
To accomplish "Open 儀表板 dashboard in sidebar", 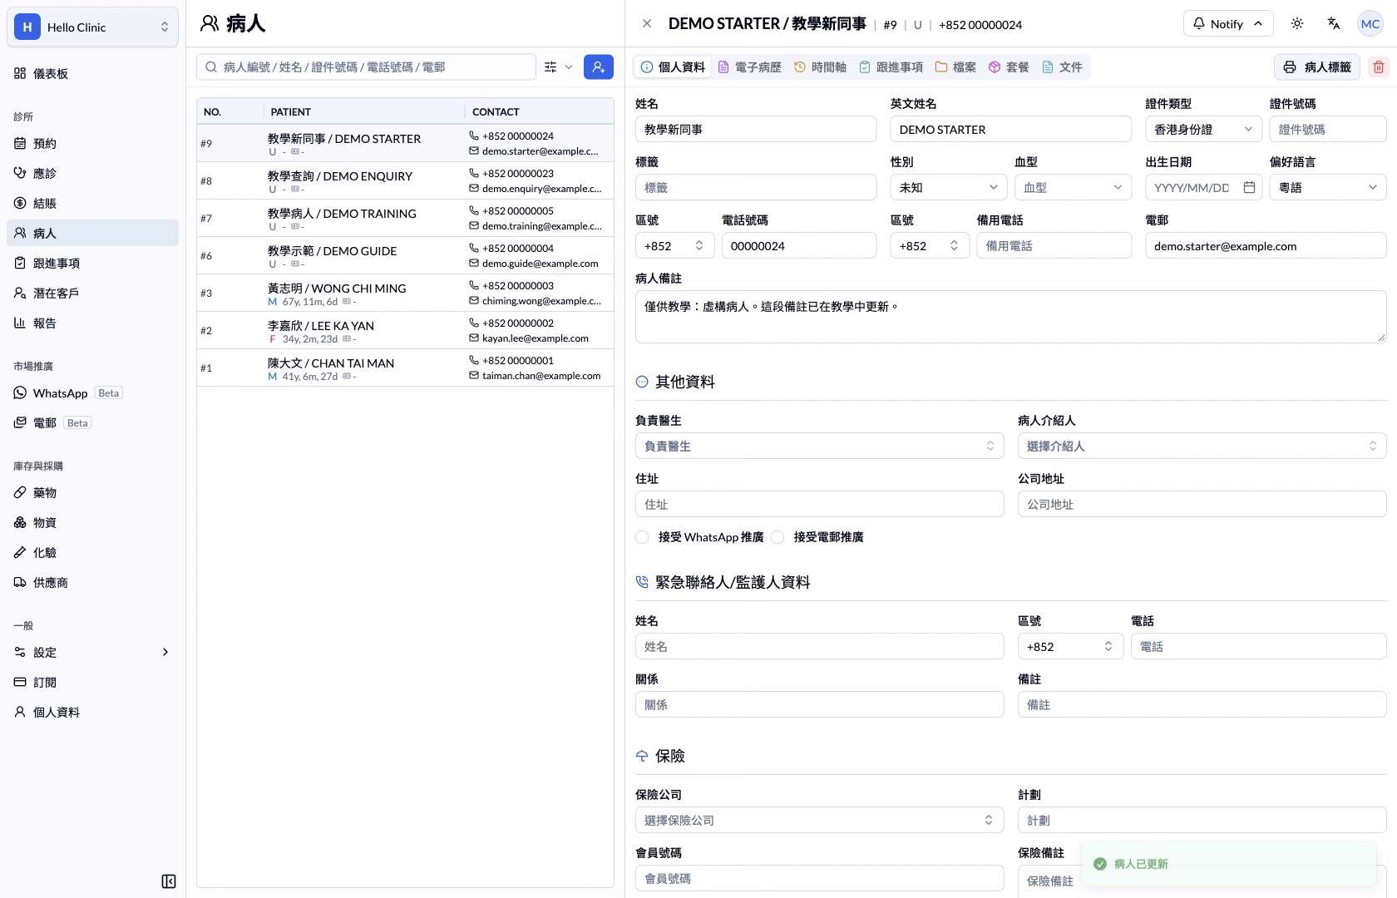I will click(92, 73).
